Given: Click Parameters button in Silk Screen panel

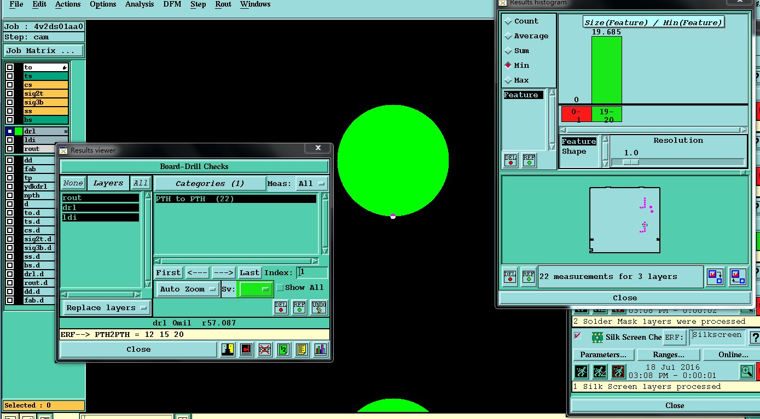Looking at the screenshot, I should [603, 354].
